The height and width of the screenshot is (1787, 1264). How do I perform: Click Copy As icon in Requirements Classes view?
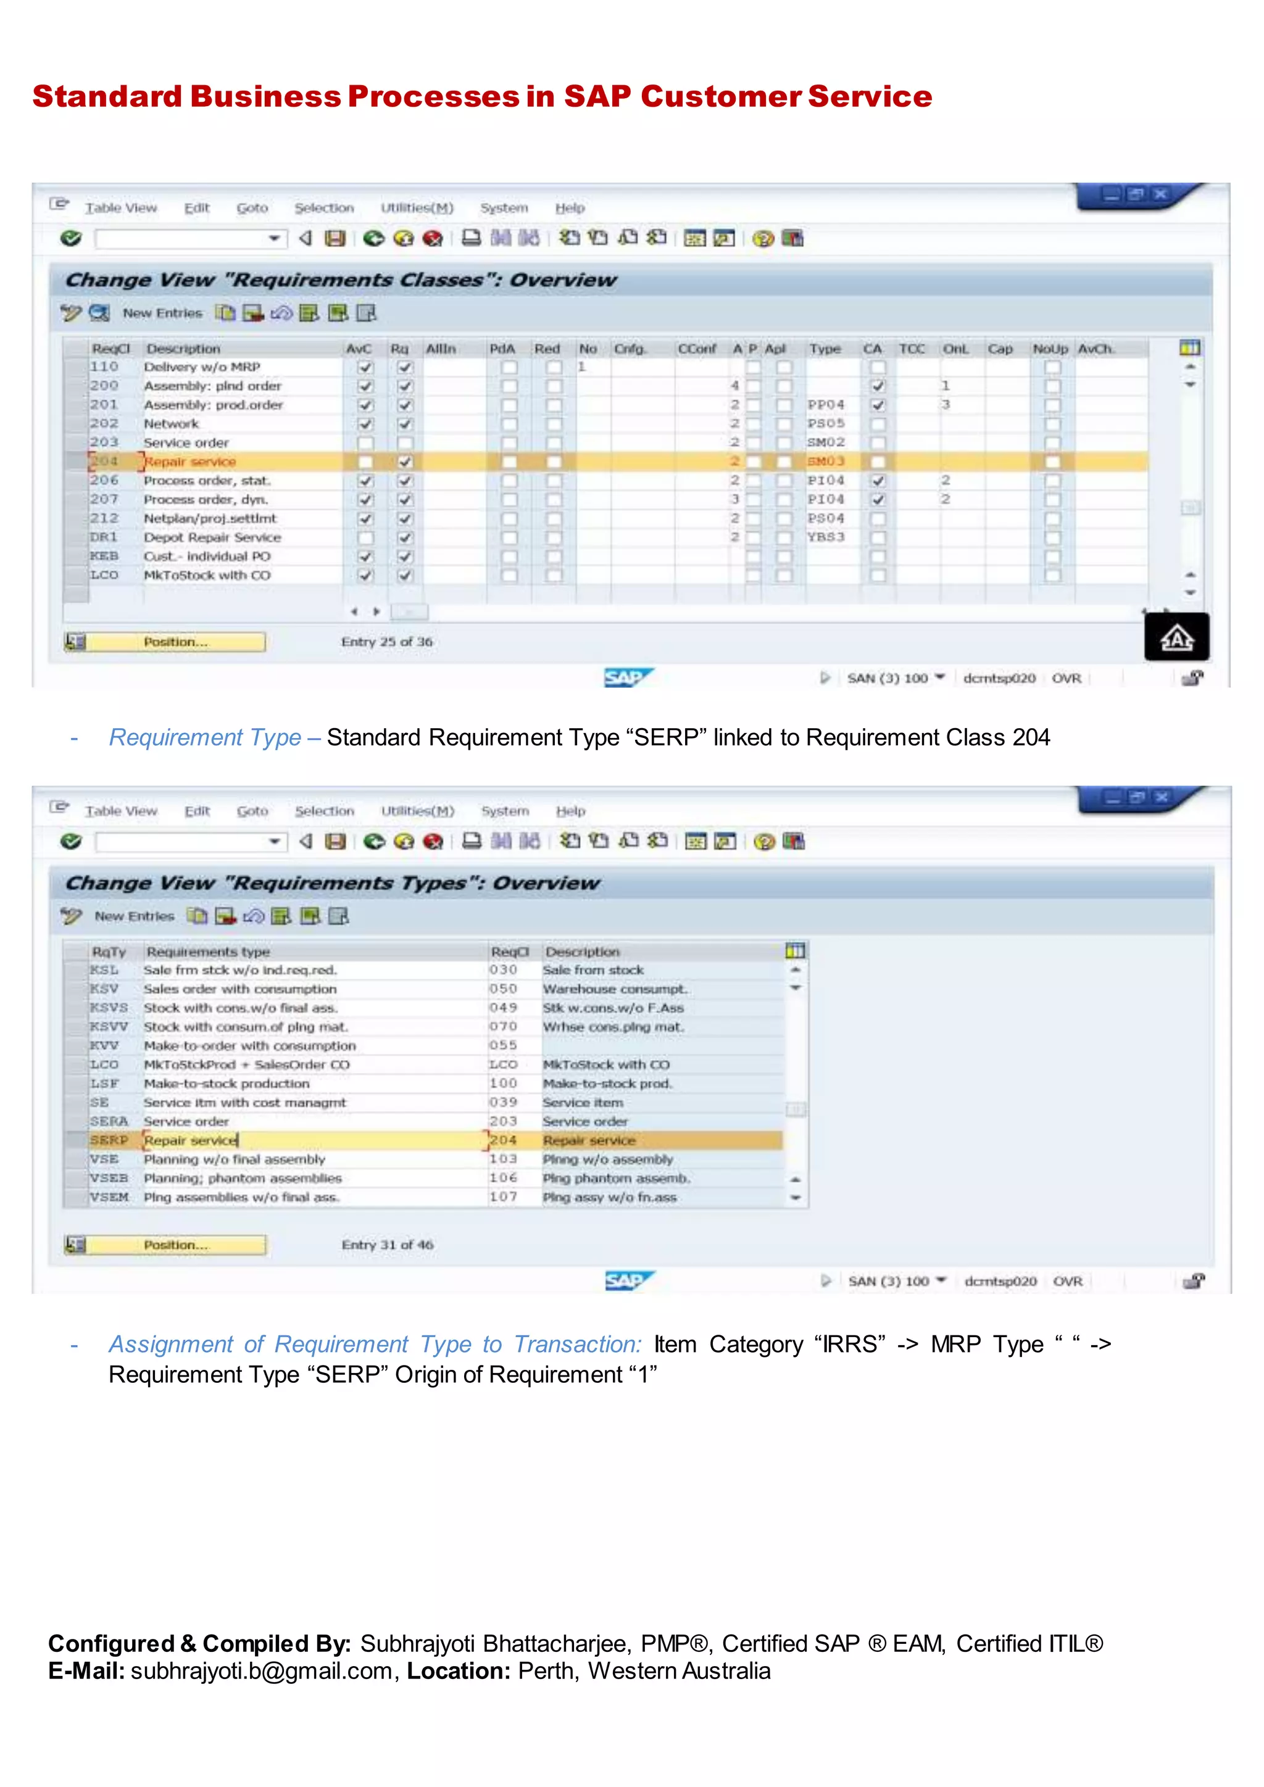point(225,313)
